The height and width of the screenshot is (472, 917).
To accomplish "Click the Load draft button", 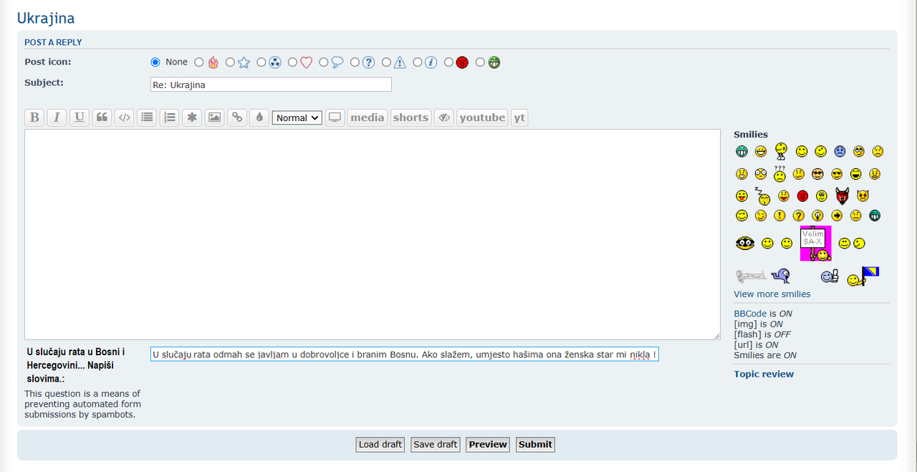I will point(380,445).
